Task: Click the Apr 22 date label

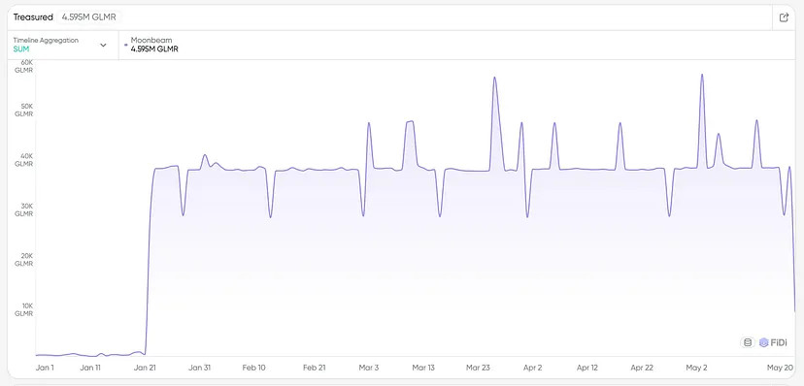Action: (642, 368)
